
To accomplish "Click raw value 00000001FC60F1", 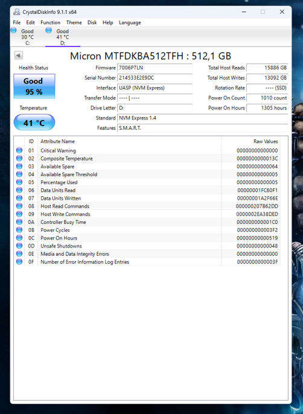I will coord(258,190).
